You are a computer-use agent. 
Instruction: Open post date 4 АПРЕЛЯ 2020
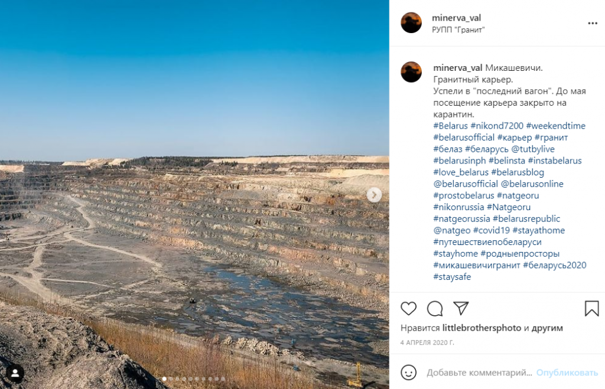[427, 342]
